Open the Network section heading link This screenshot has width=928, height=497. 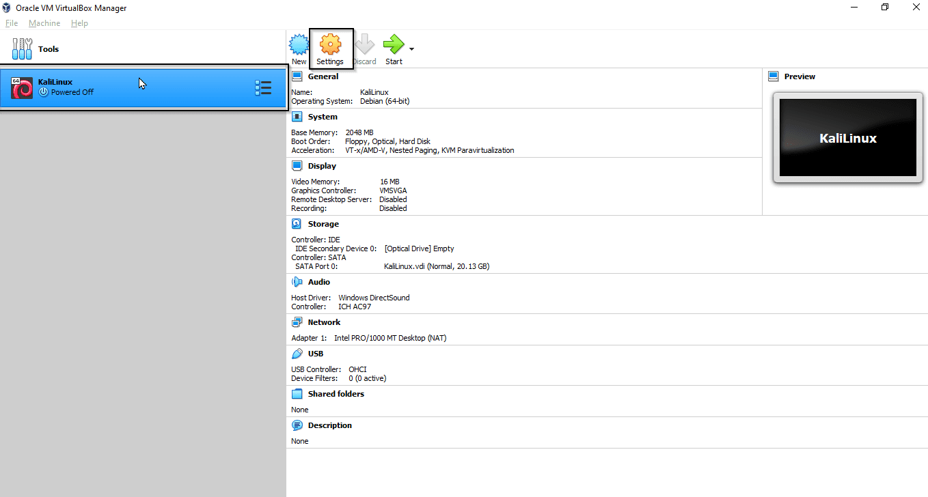click(x=324, y=322)
